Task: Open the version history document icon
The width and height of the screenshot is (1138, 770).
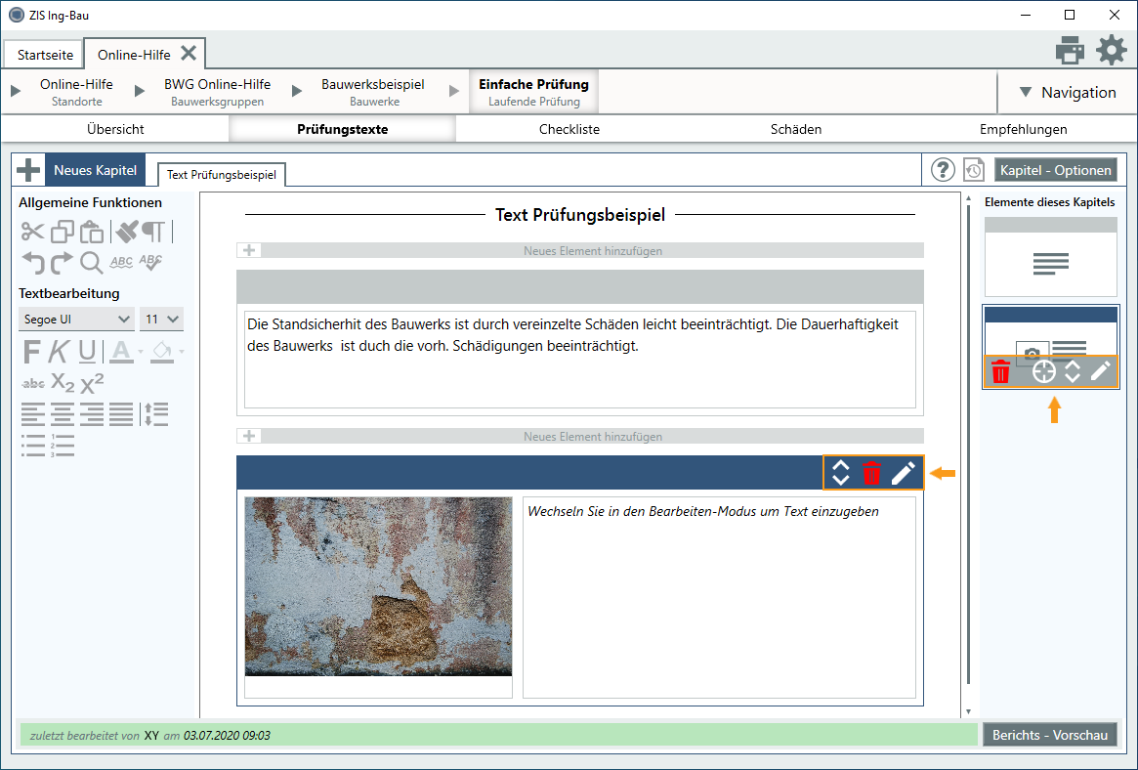Action: (973, 169)
